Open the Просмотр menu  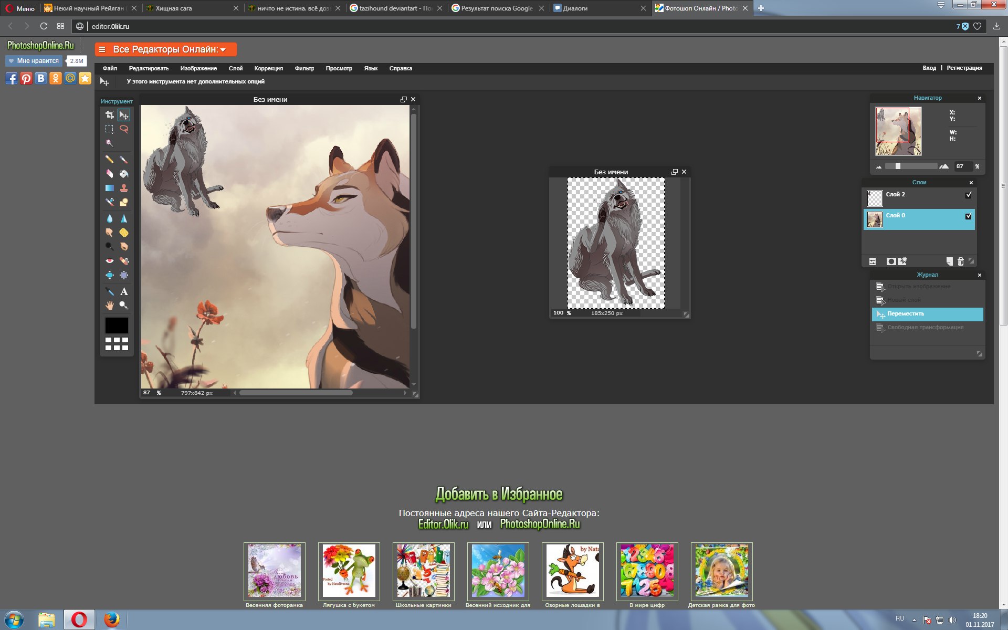pos(339,68)
